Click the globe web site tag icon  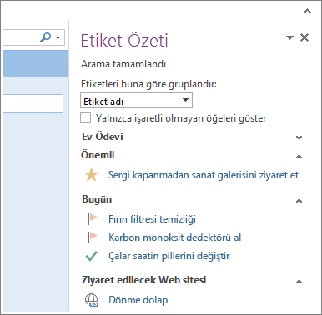click(x=92, y=300)
